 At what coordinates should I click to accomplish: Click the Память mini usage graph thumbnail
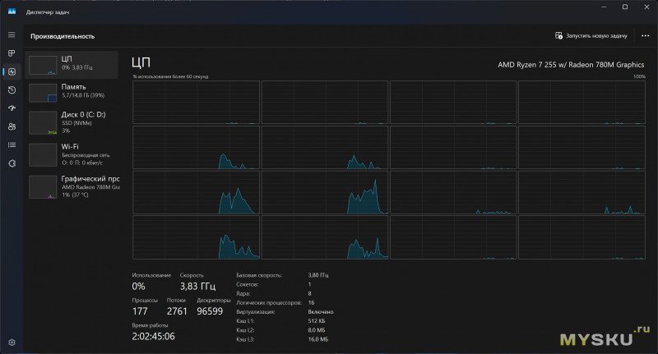[x=42, y=93]
